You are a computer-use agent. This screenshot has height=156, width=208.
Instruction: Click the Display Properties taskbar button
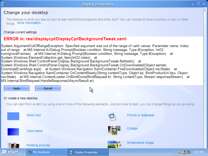point(88,152)
